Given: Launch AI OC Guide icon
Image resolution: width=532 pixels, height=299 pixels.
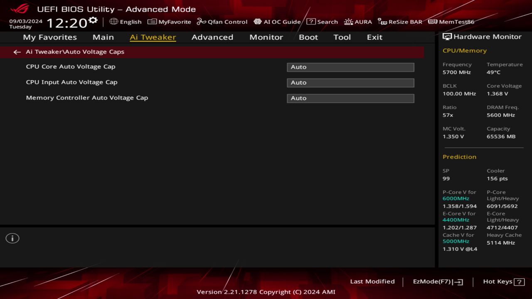Looking at the screenshot, I should click(258, 22).
